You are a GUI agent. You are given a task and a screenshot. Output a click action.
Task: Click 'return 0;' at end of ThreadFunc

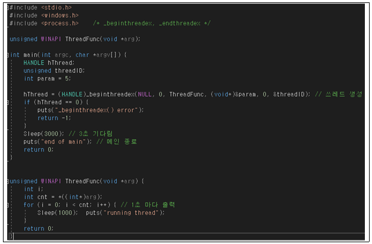click(x=39, y=229)
